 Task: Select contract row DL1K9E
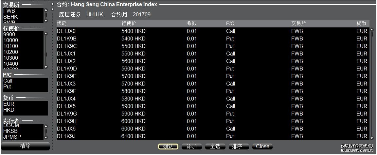[213, 76]
